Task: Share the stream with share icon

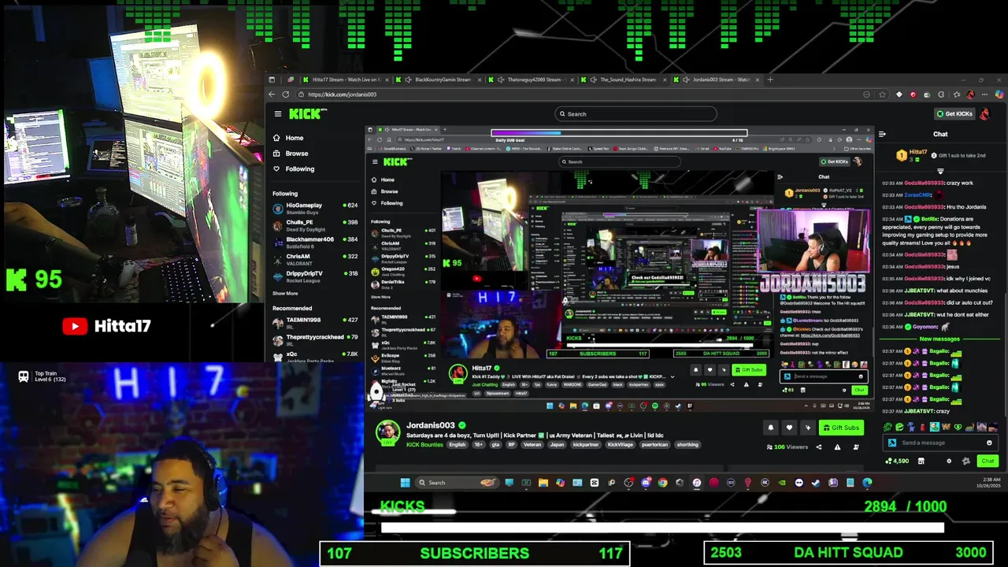Action: pos(818,447)
